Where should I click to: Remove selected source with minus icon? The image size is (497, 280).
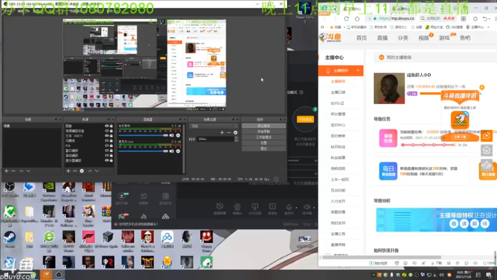point(75,170)
